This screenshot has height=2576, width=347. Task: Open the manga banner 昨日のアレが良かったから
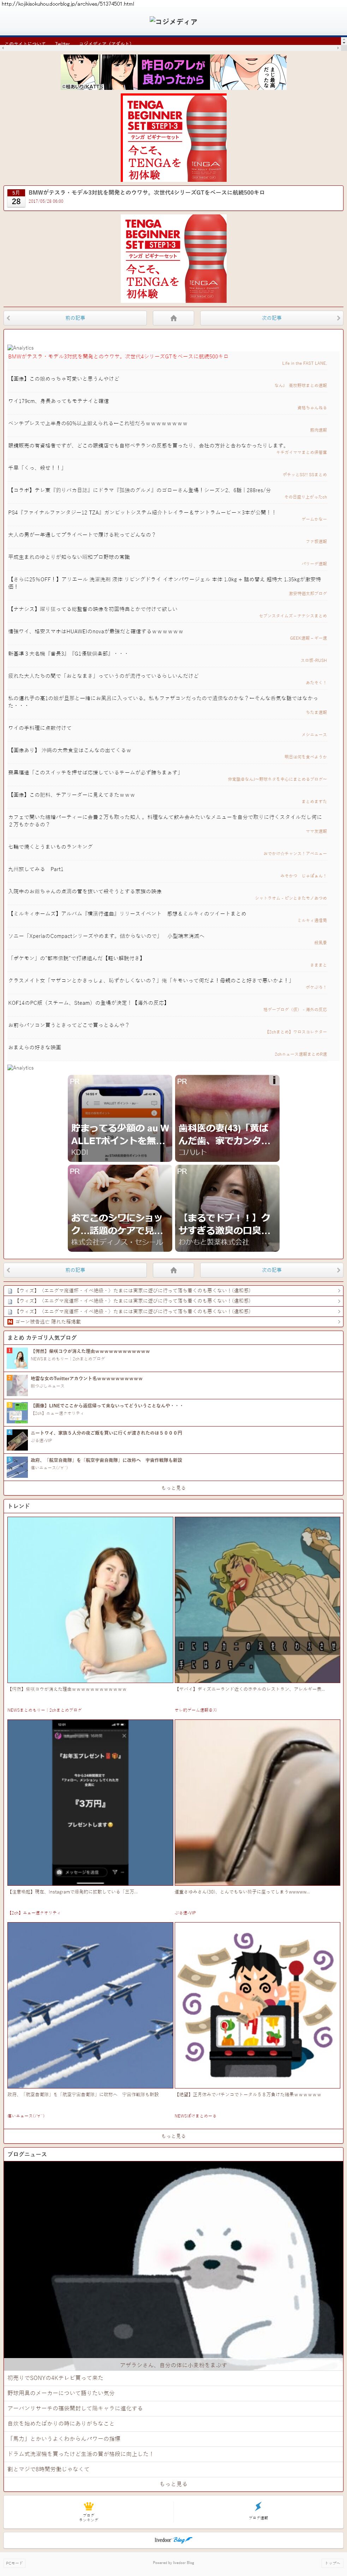coord(174,73)
